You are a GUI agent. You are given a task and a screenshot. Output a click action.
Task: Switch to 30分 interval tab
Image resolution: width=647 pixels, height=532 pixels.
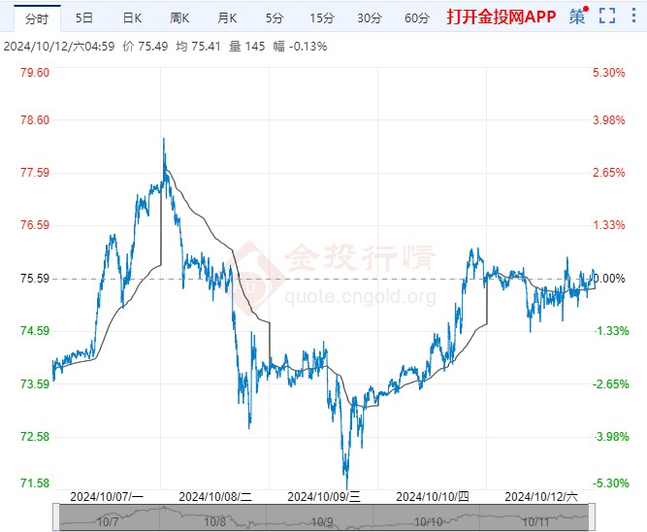[370, 17]
